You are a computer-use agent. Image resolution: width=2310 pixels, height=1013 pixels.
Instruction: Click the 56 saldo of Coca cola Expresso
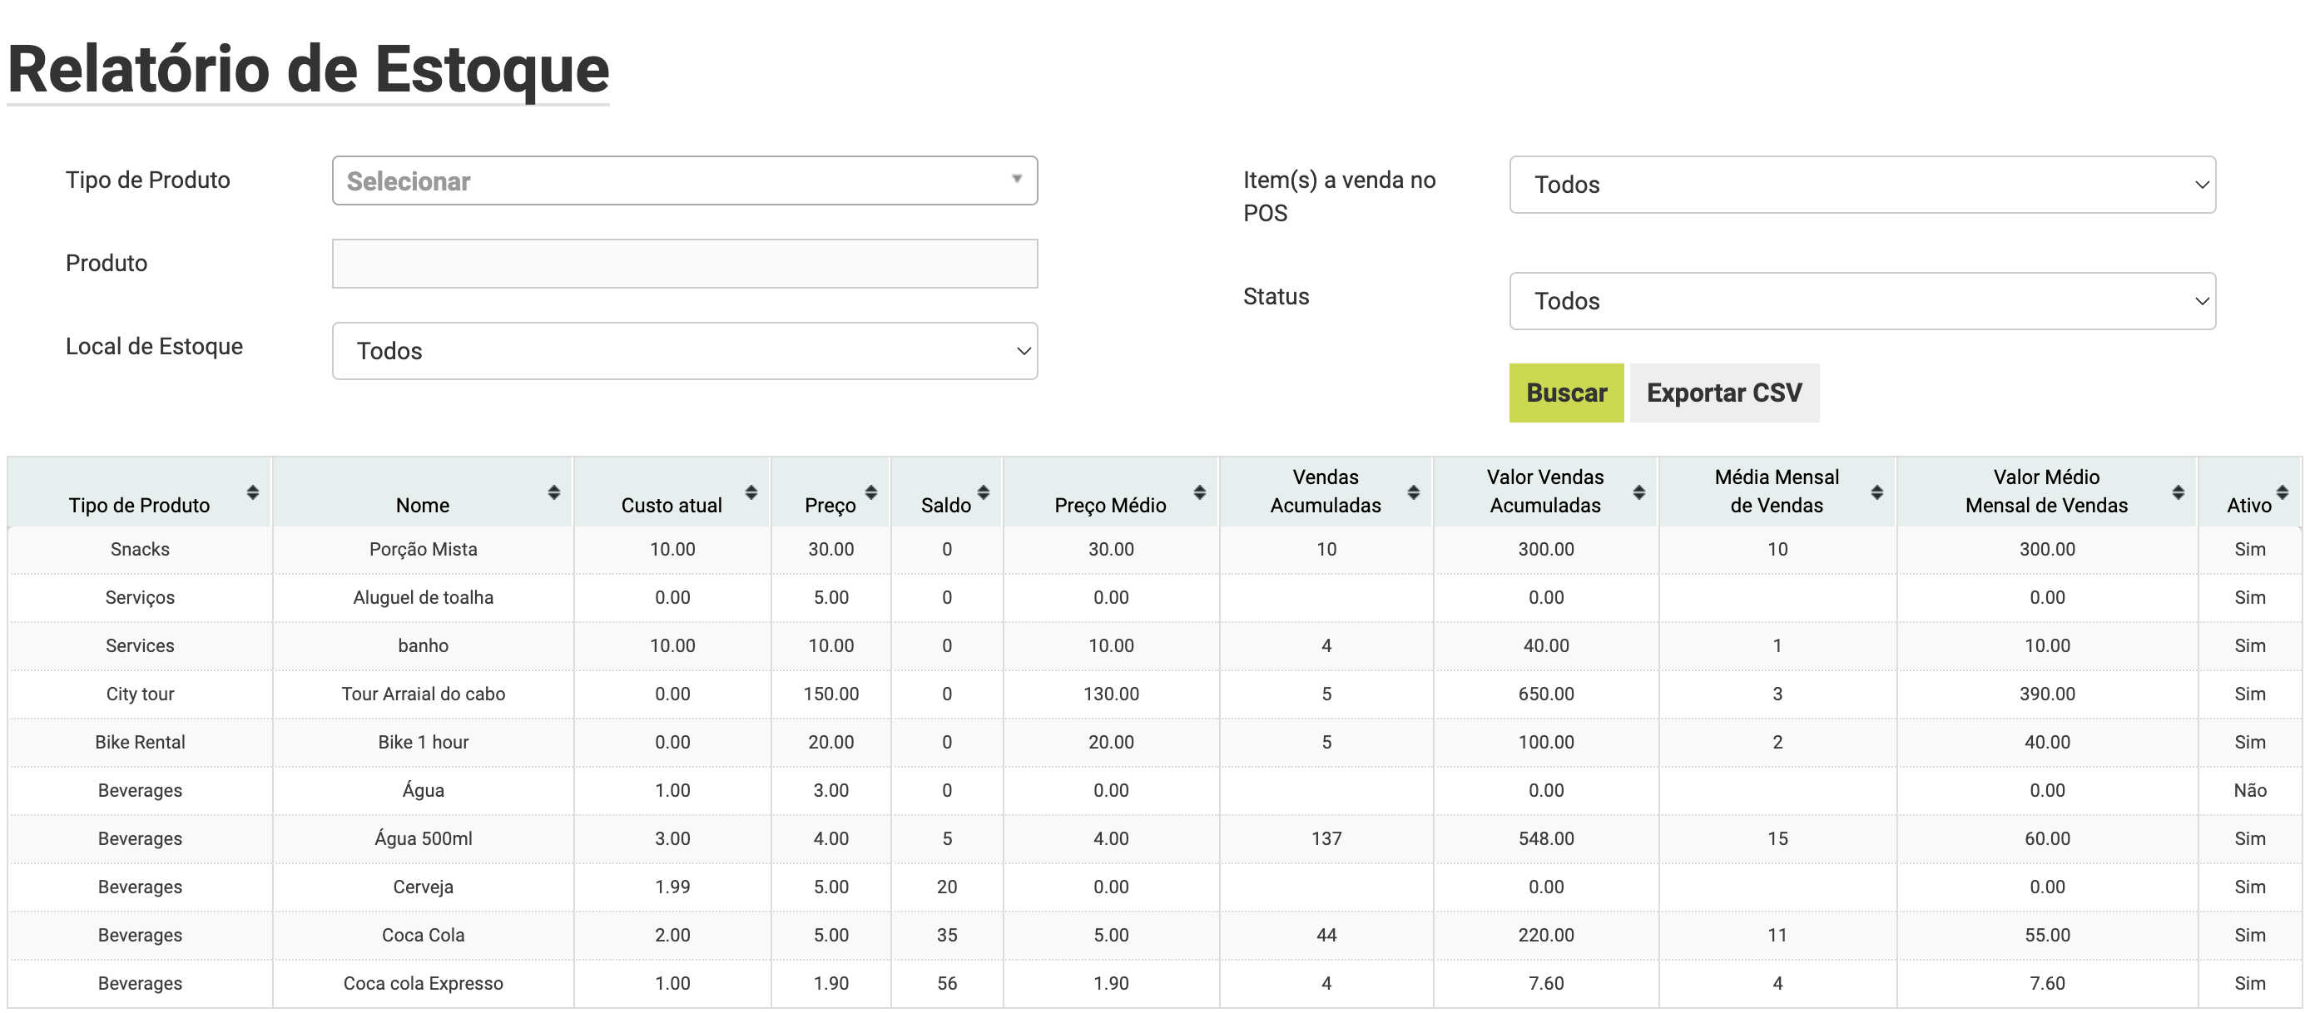(947, 985)
